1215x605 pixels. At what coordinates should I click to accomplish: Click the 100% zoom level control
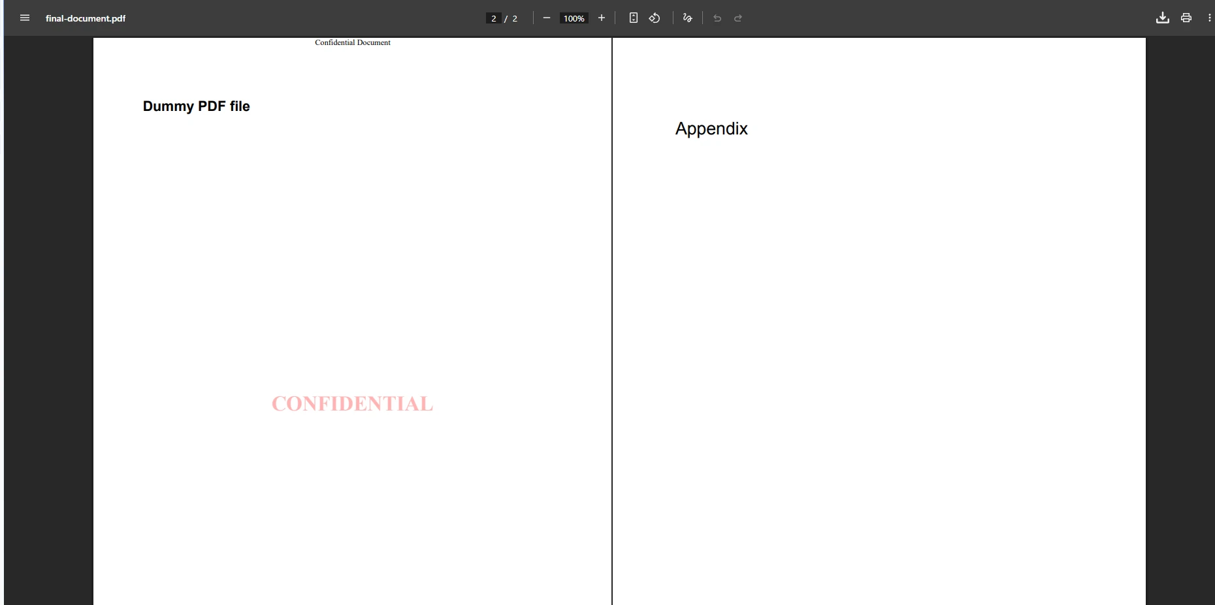point(574,18)
